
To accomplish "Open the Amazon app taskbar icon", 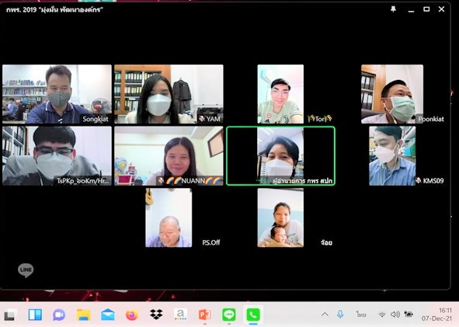I will 180,315.
